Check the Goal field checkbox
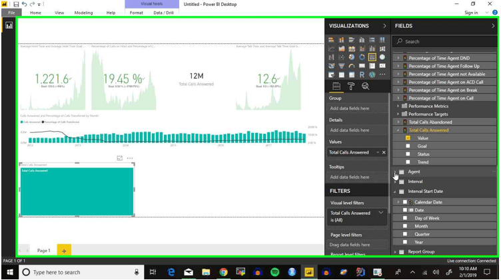 [408, 146]
